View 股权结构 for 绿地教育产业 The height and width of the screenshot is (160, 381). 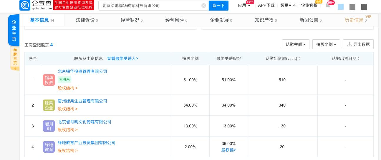tap(68, 151)
